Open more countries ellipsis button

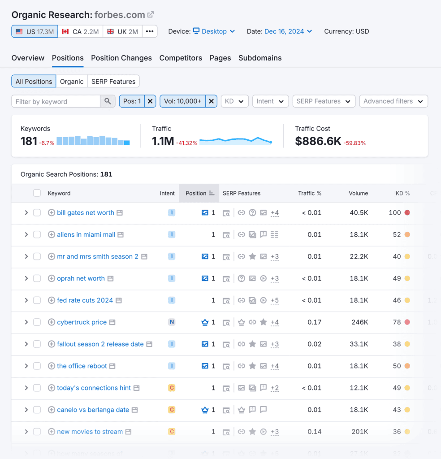tap(150, 31)
